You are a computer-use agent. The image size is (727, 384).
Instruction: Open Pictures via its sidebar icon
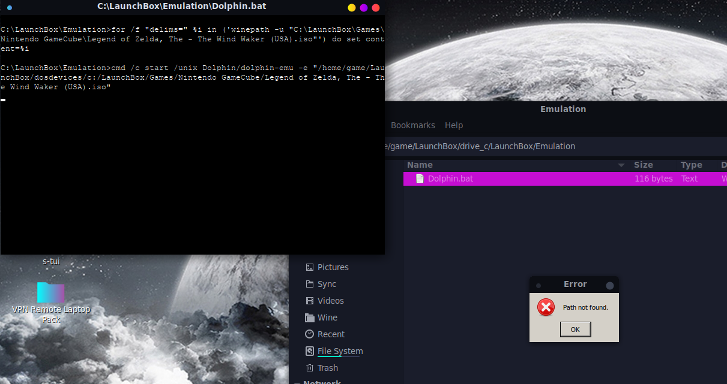(x=310, y=267)
